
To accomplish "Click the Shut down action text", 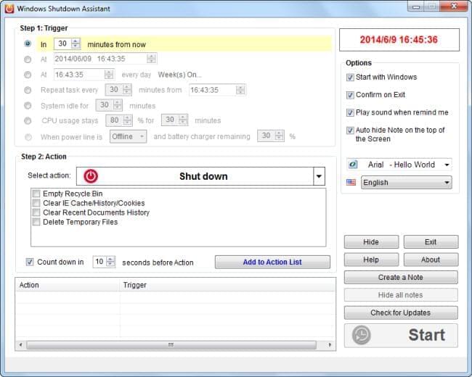I will pos(203,176).
